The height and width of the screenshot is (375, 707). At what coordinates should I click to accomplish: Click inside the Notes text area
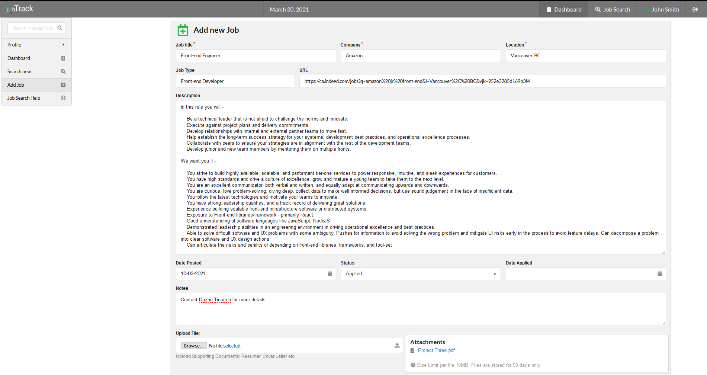coord(421,309)
